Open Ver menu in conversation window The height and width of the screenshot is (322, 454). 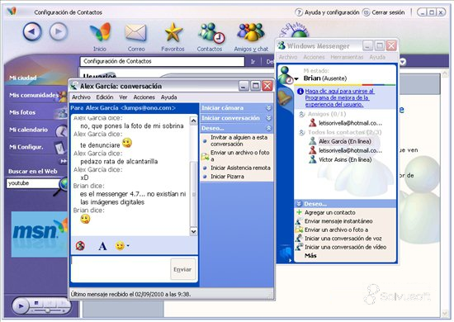[x=123, y=97]
